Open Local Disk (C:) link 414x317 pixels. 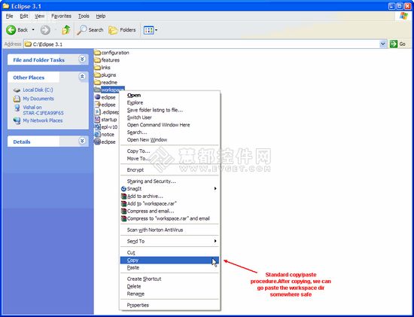[x=38, y=90]
